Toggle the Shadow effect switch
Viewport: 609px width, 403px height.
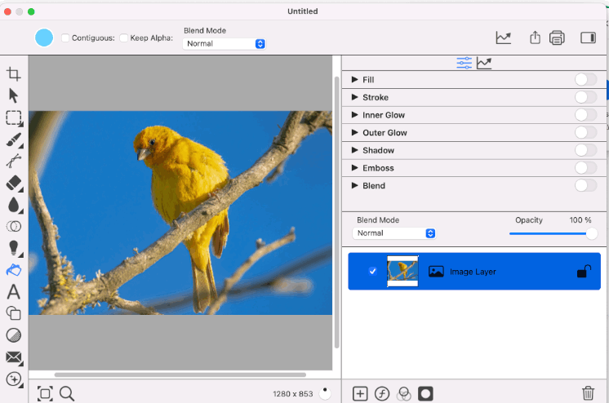click(x=585, y=150)
